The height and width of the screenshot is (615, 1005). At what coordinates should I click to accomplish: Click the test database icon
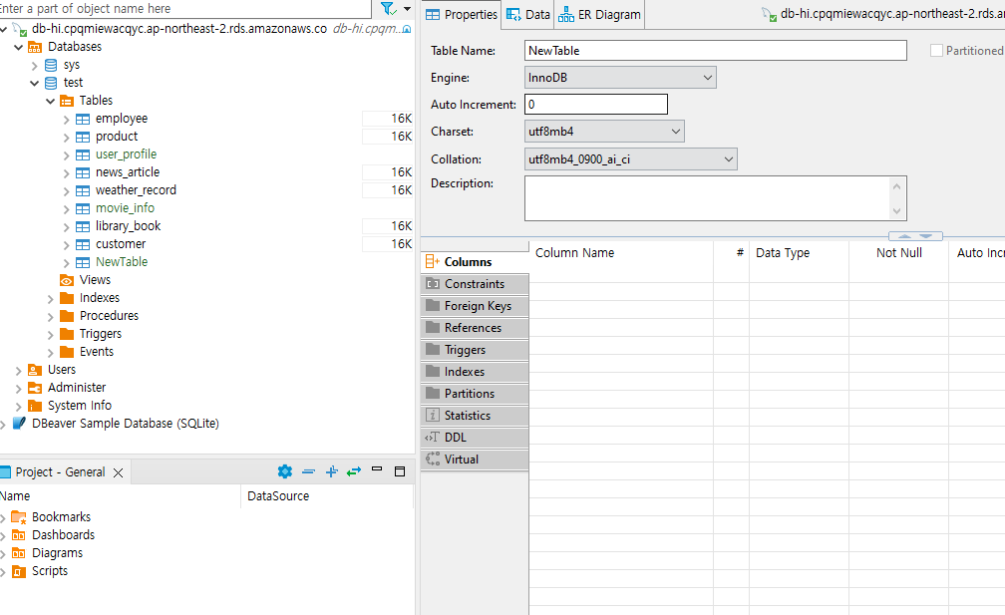click(51, 84)
